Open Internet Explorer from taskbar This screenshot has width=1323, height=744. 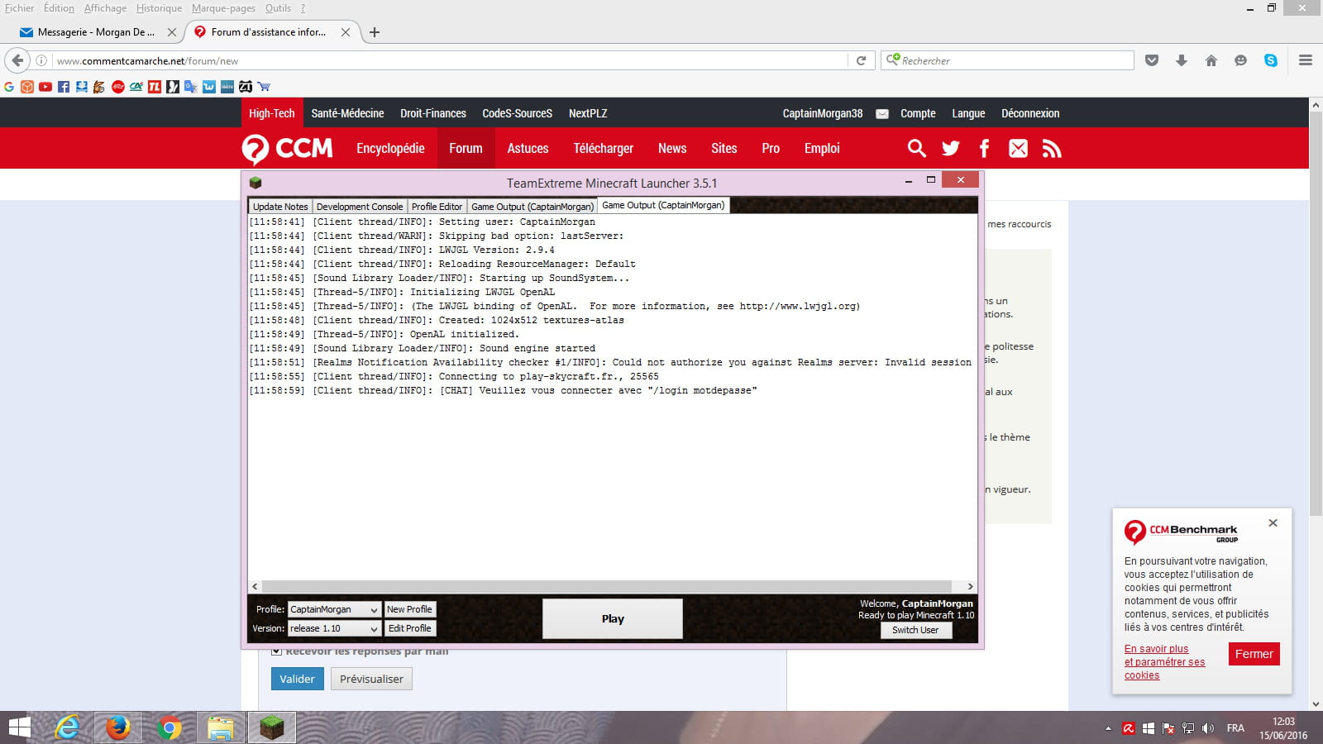[x=67, y=727]
